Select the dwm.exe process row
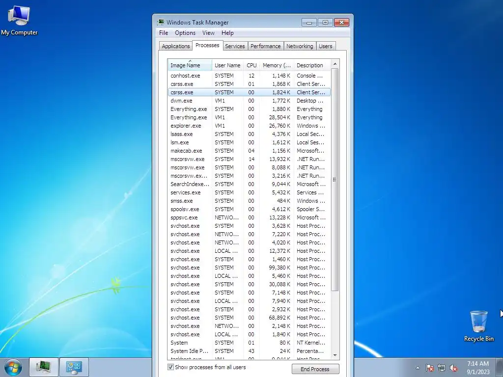The image size is (503, 377). tap(249, 101)
